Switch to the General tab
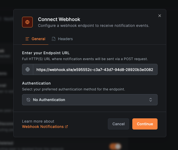The width and height of the screenshot is (178, 150). point(35,39)
